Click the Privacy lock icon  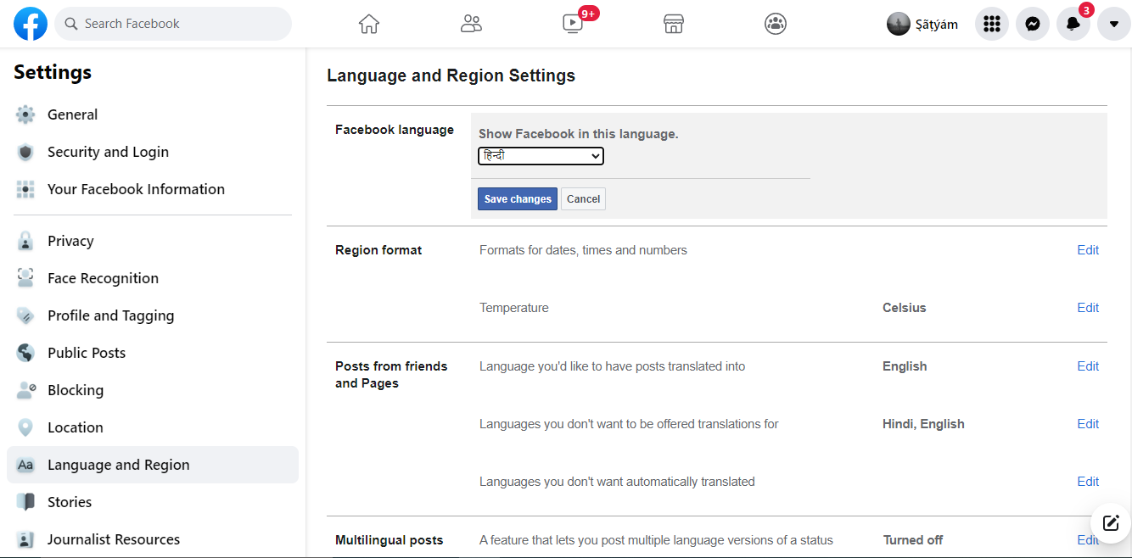coord(25,241)
